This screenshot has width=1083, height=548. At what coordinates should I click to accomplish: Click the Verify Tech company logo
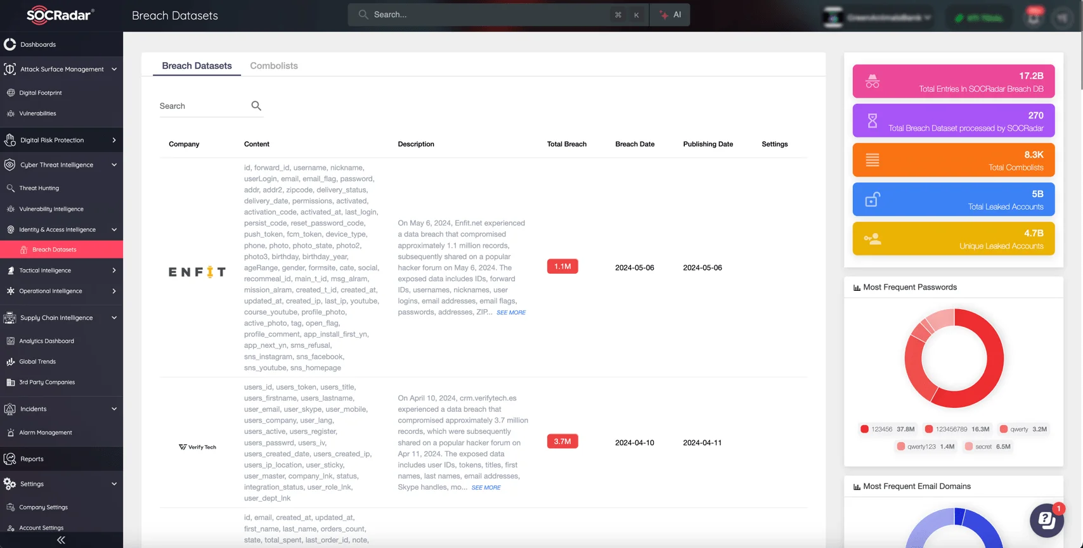click(197, 447)
